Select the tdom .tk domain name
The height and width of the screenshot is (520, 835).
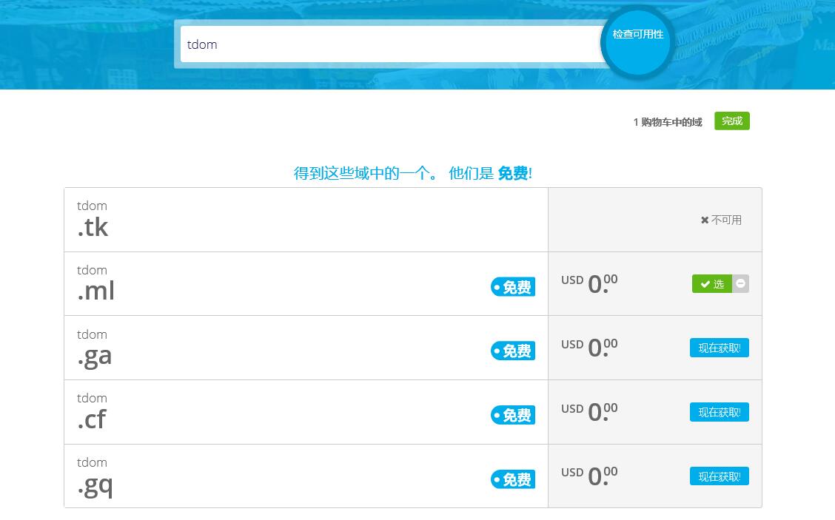click(93, 220)
